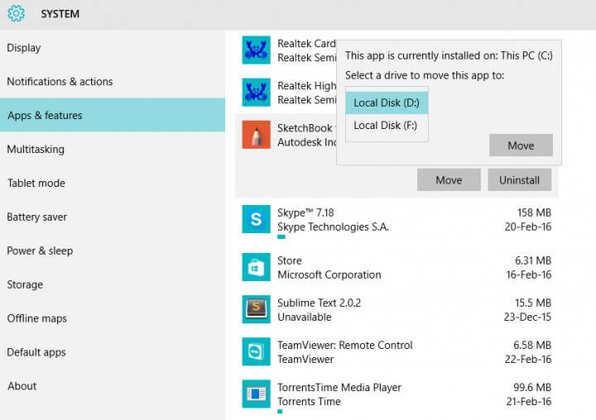This screenshot has height=420, width=596.
Task: Click the 23-Dec-15 install date
Action: (527, 317)
